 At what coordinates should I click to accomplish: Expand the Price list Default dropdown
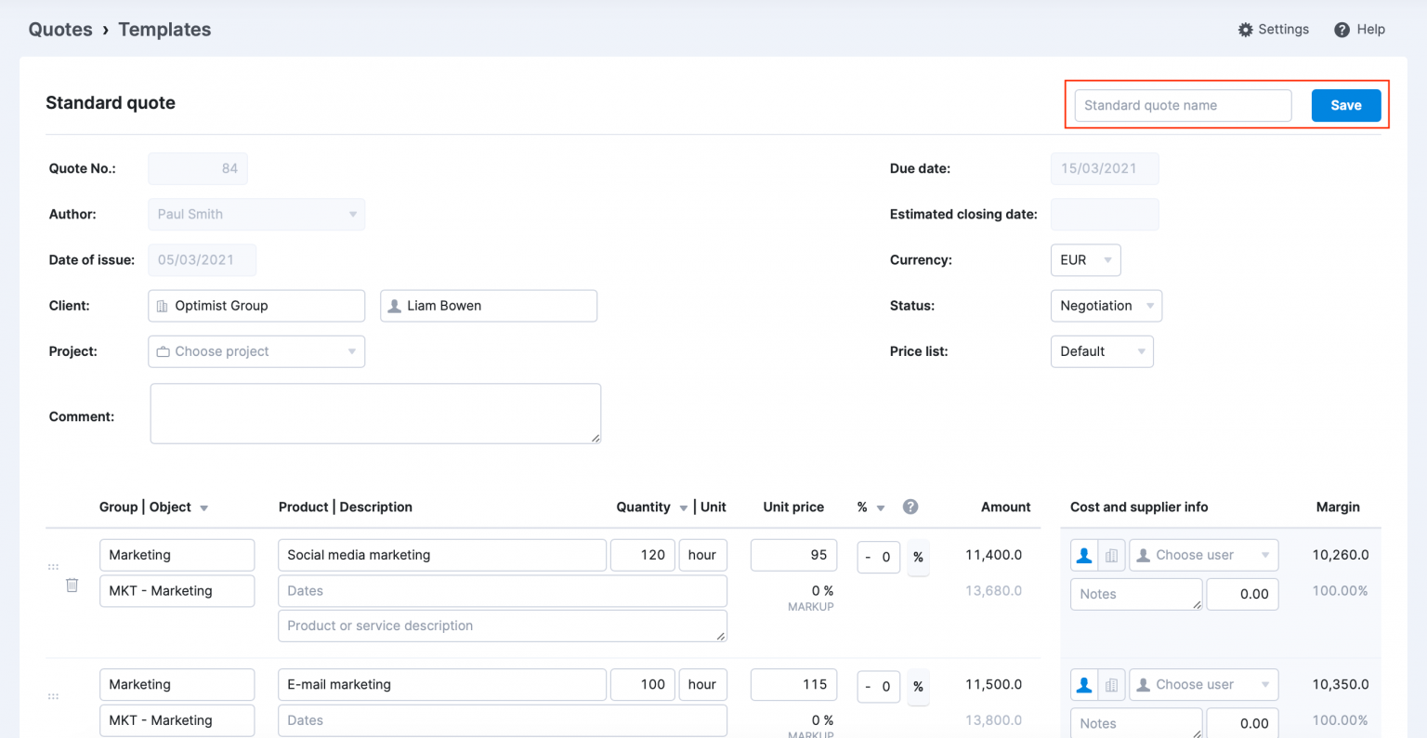point(1102,351)
